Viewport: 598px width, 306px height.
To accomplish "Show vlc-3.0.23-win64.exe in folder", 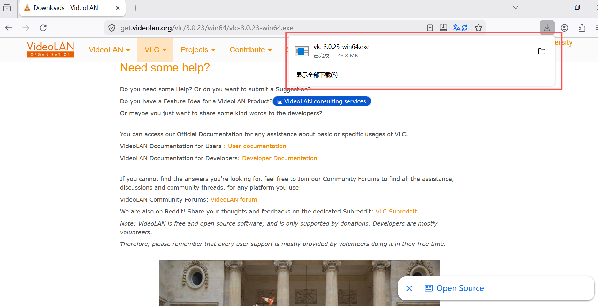I will point(541,51).
